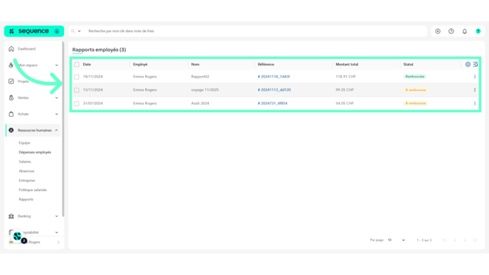Open actions menu for Rapport02 row
The height and width of the screenshot is (275, 489).
pos(475,77)
